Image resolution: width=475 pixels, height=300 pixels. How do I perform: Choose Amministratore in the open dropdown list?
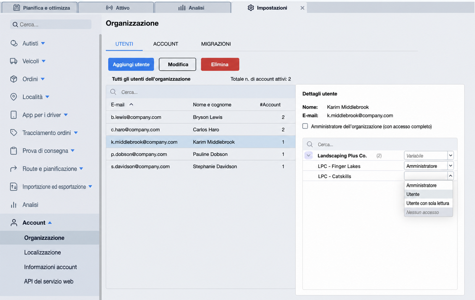[428, 185]
